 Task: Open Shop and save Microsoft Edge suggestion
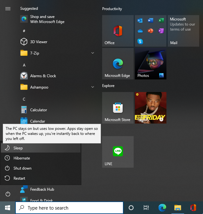(x=57, y=19)
